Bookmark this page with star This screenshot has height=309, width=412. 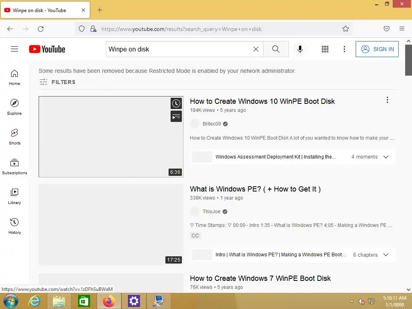tap(346, 29)
